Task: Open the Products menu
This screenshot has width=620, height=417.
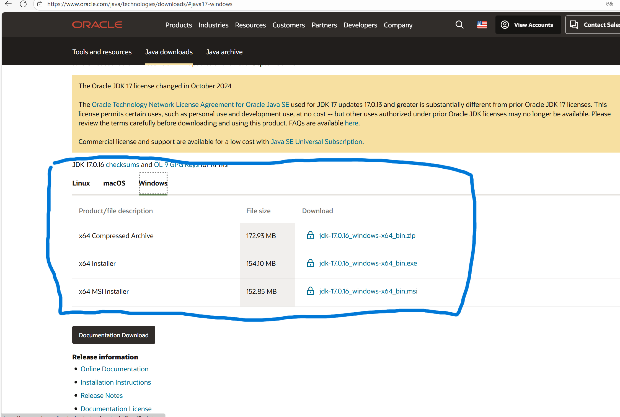Action: 179,25
